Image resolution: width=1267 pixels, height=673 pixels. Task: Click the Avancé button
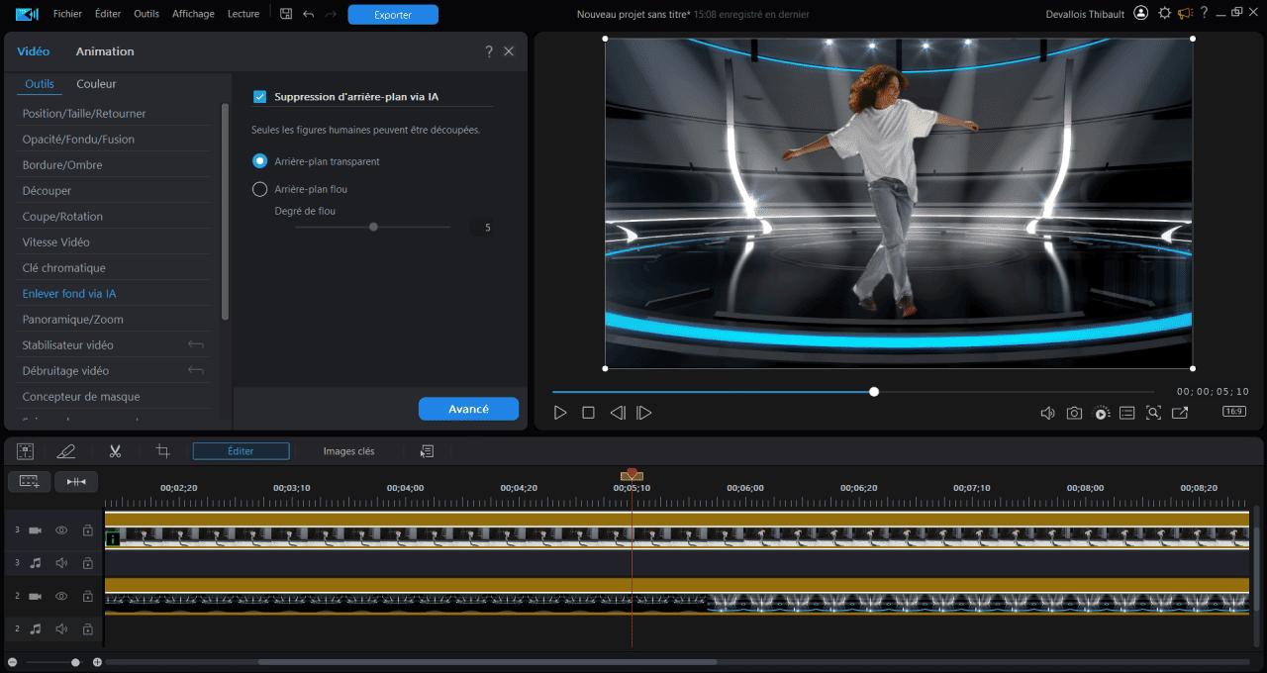[468, 409]
